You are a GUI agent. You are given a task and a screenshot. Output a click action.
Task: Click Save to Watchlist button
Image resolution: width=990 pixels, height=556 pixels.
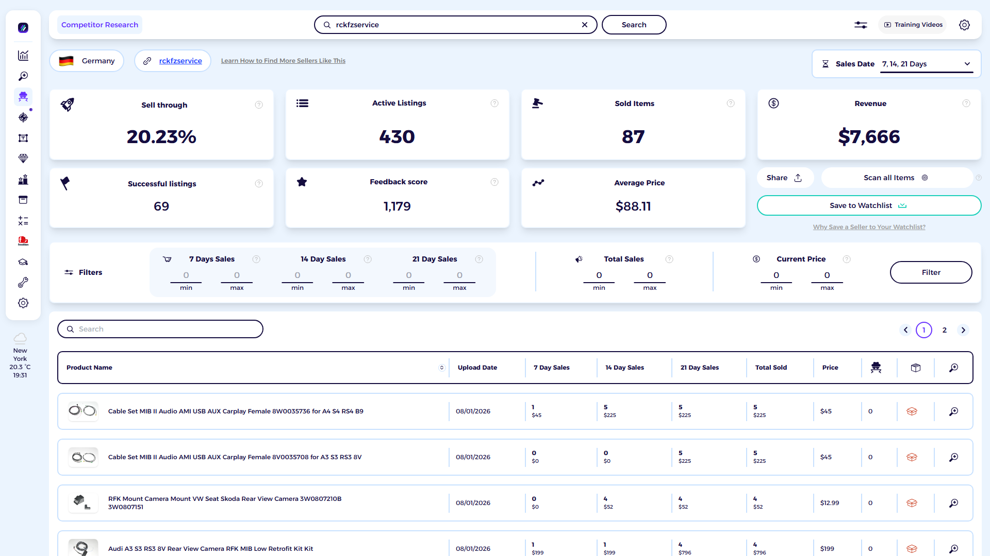[x=869, y=205]
